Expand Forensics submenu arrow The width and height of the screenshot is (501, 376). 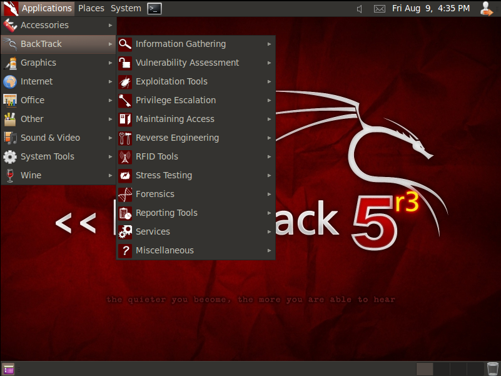point(270,195)
